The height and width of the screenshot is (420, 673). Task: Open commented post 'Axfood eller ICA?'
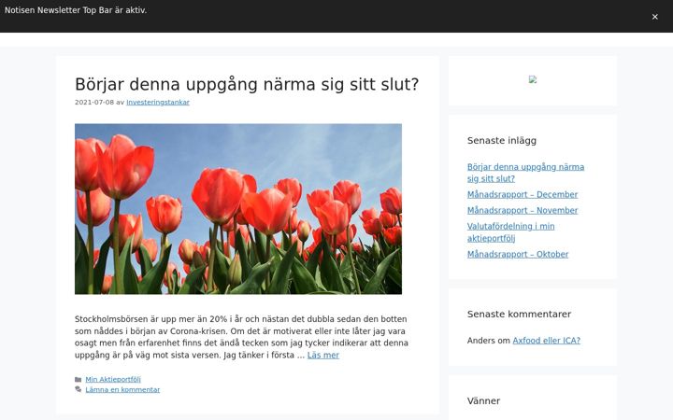click(547, 341)
